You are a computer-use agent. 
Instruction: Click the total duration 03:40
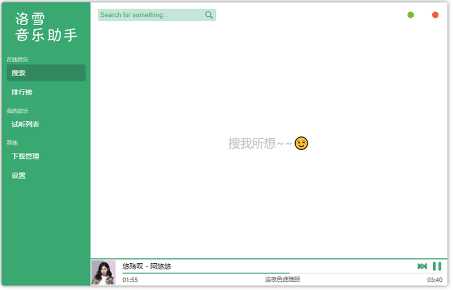[x=434, y=280]
